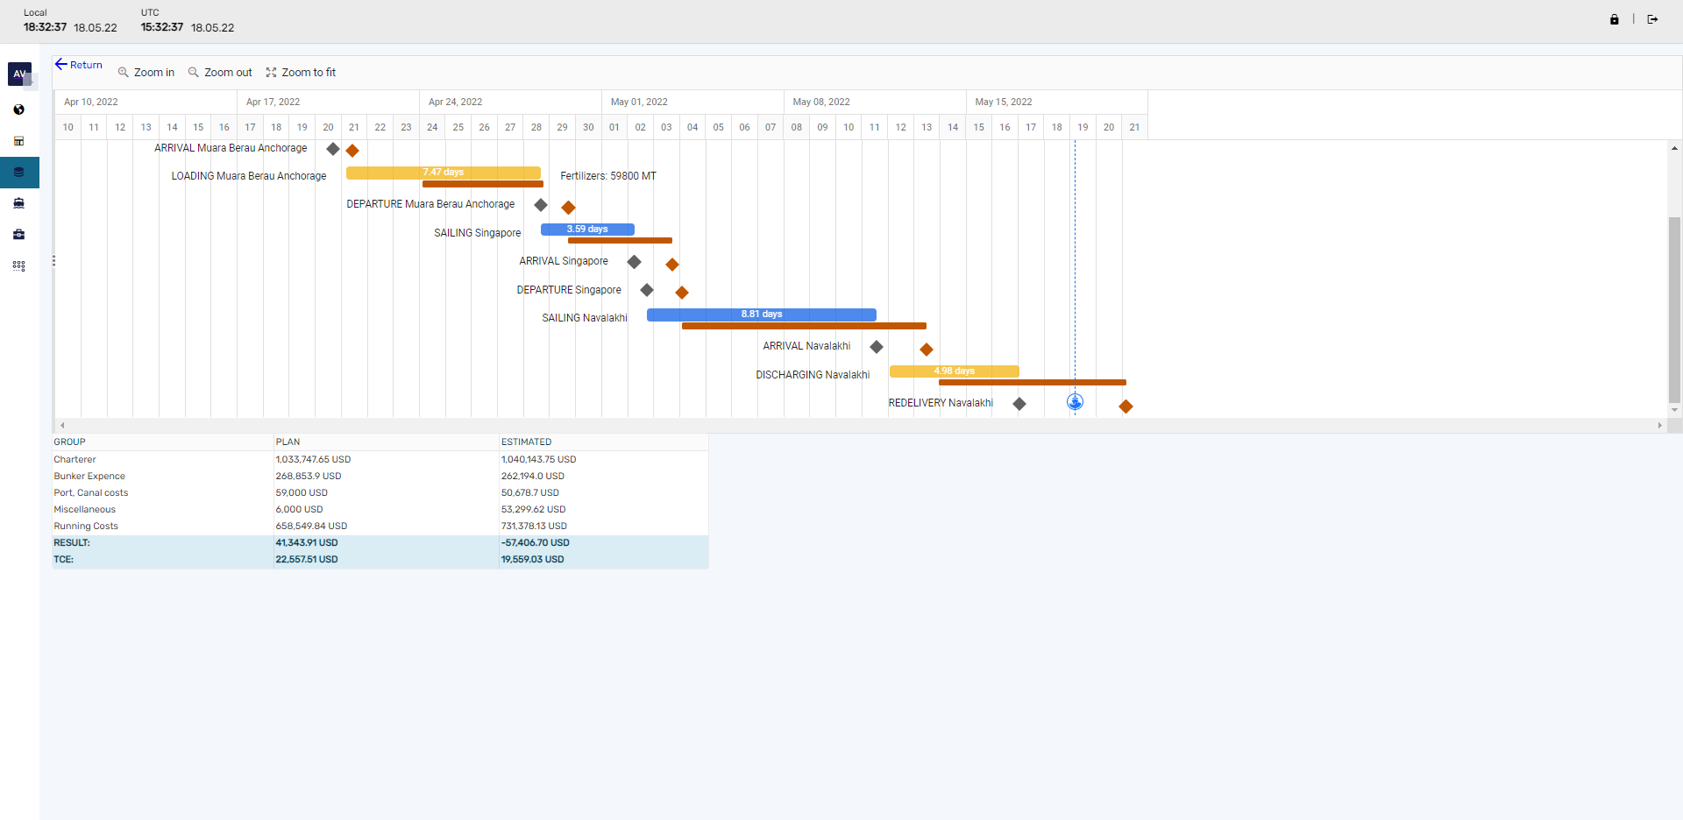Select the highlighted database stack sidebar icon
The image size is (1683, 820).
tap(18, 173)
